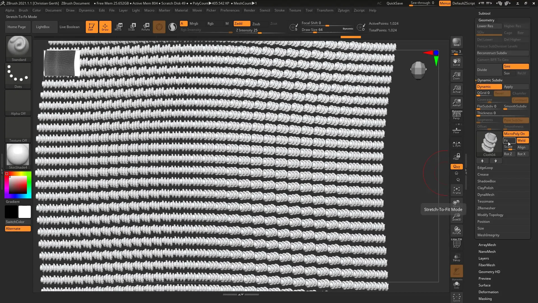Toggle L.Sym local symmetry
The width and height of the screenshot is (538, 303).
click(x=456, y=144)
